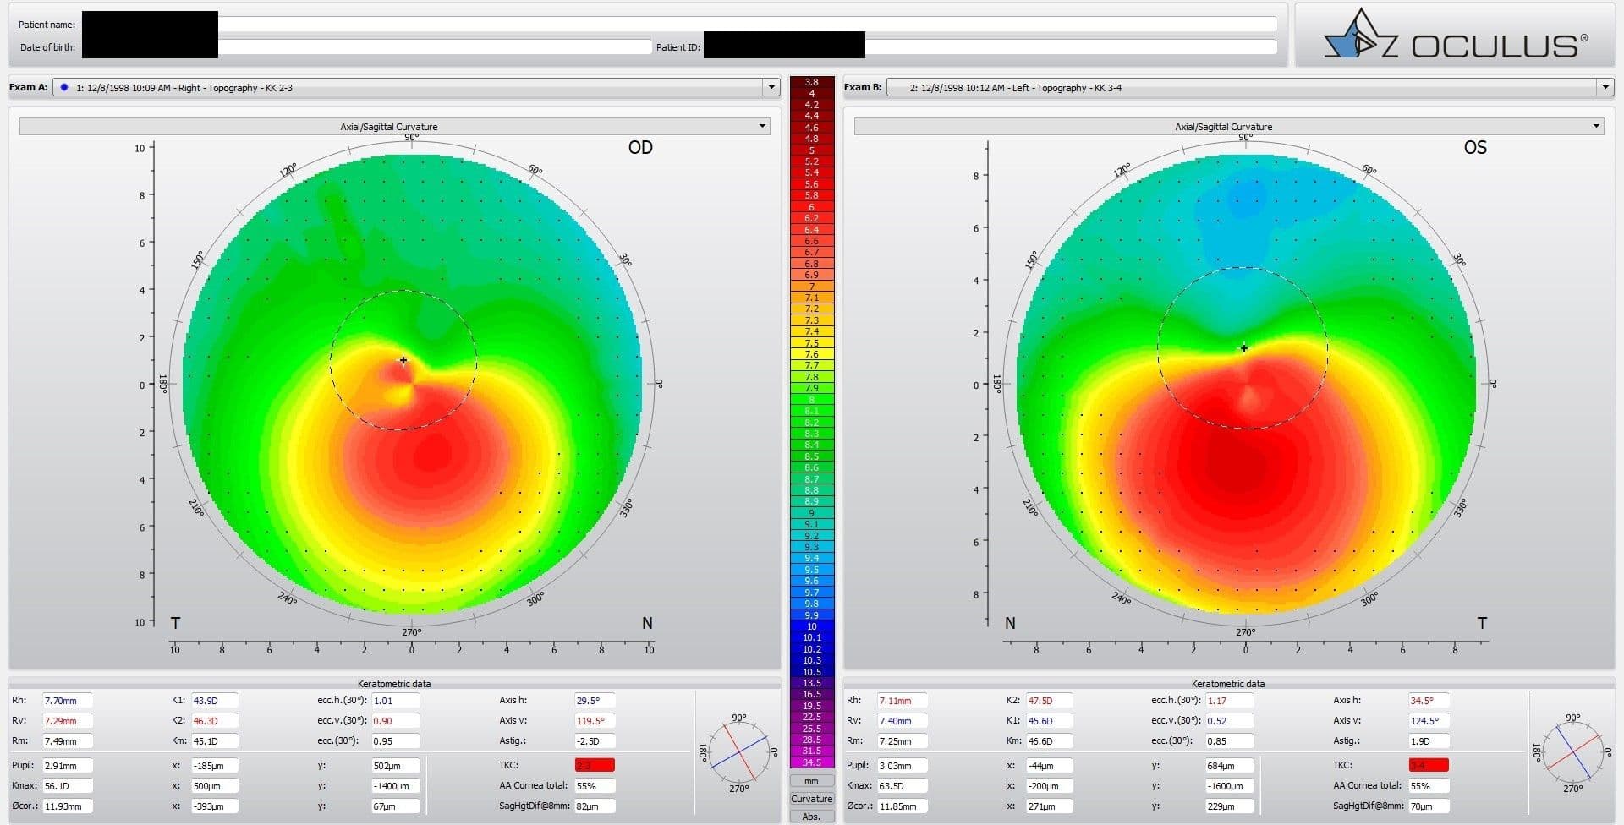The height and width of the screenshot is (825, 1624).
Task: Click the OS SagHgtDif@8mm value 70µm
Action: [1429, 806]
